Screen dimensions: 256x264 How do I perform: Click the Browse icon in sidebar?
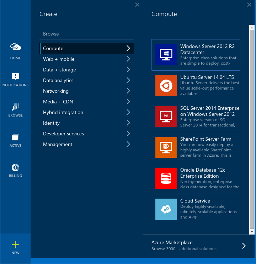(15, 107)
